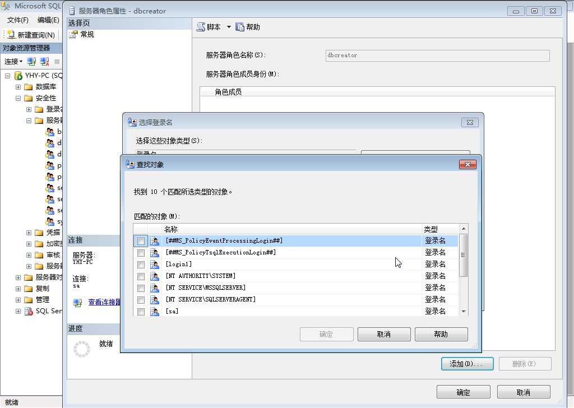This screenshot has width=574, height=408.
Task: Close the 查找对象 dialog
Action: 467,165
